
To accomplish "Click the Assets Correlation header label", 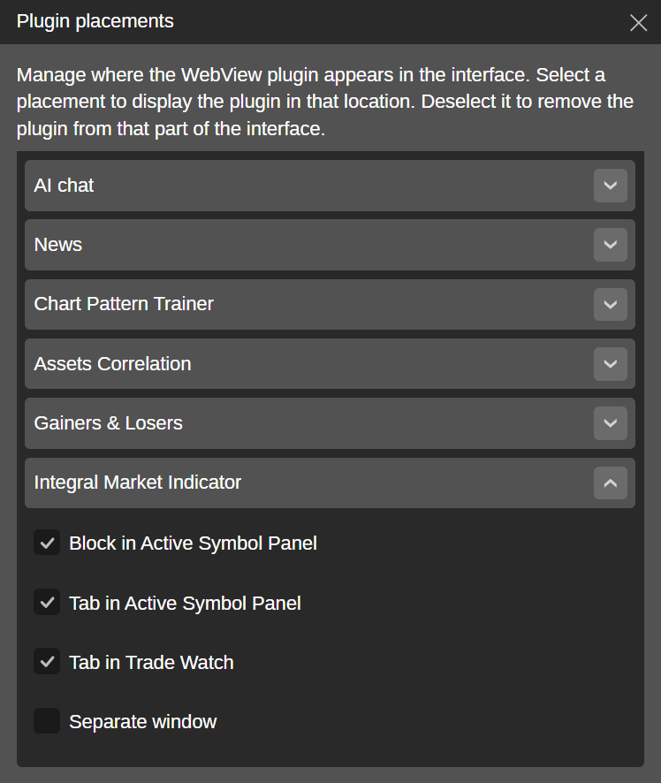I will coord(112,363).
